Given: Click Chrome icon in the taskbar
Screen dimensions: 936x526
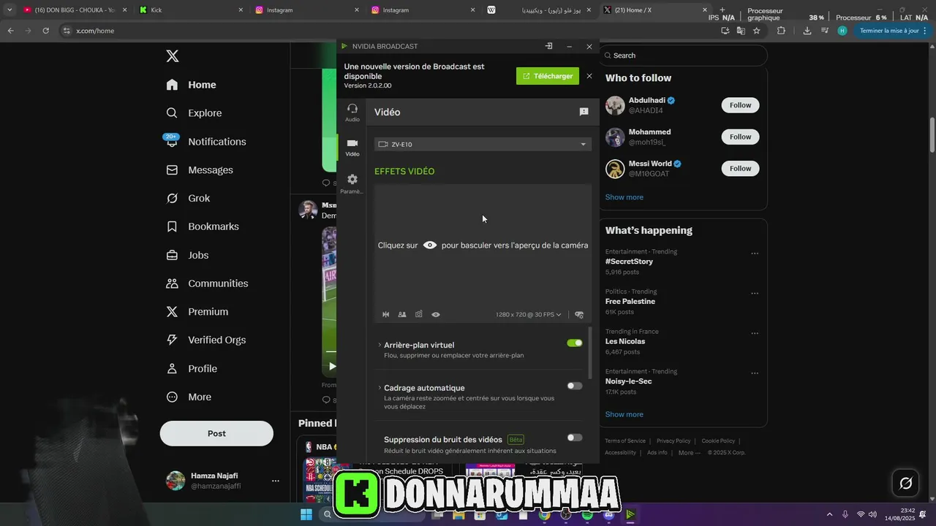Looking at the screenshot, I should [545, 514].
